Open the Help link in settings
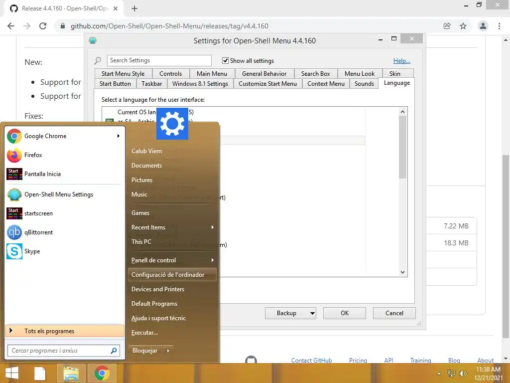The image size is (510, 383). 402,61
